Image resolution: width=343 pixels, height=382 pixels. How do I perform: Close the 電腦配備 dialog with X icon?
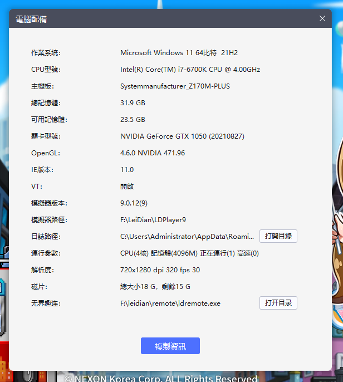coord(322,18)
